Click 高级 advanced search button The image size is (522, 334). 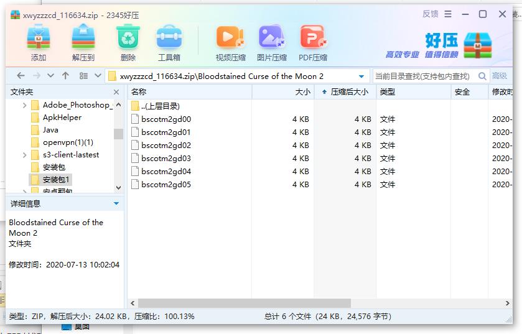500,76
